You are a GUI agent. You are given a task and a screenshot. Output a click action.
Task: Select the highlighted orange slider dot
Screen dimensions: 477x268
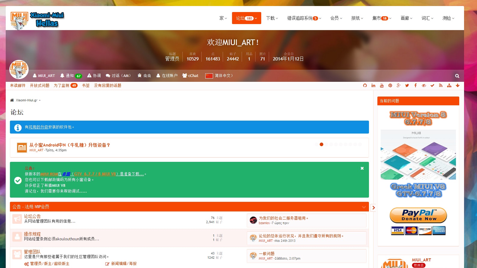(321, 144)
